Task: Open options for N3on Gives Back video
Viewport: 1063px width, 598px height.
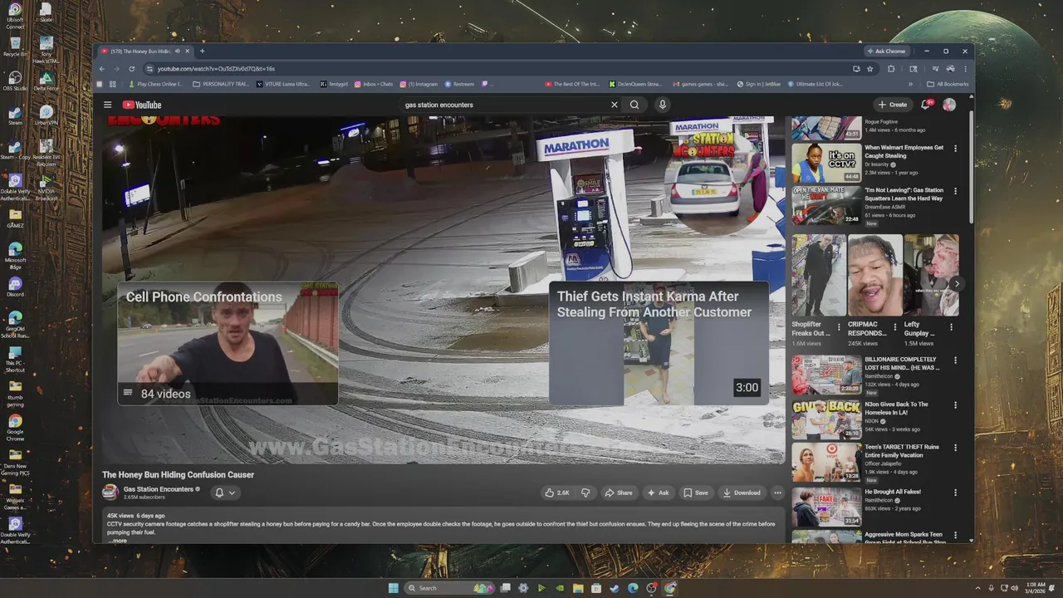Action: [x=955, y=404]
